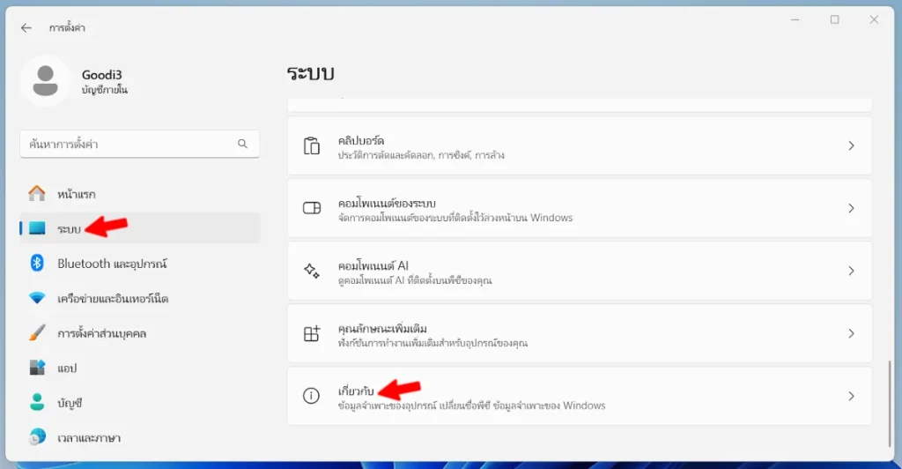902x469 pixels.
Task: Click the Goodi3 profile avatar
Action: 45,81
